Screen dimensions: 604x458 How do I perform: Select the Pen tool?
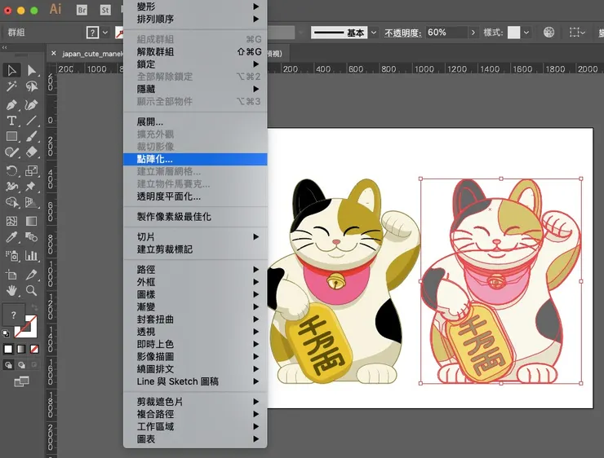click(x=11, y=104)
